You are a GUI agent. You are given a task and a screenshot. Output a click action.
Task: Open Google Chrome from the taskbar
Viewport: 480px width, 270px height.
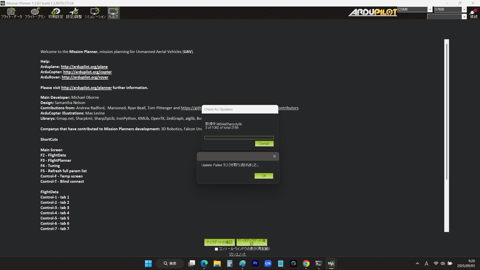pos(306,263)
